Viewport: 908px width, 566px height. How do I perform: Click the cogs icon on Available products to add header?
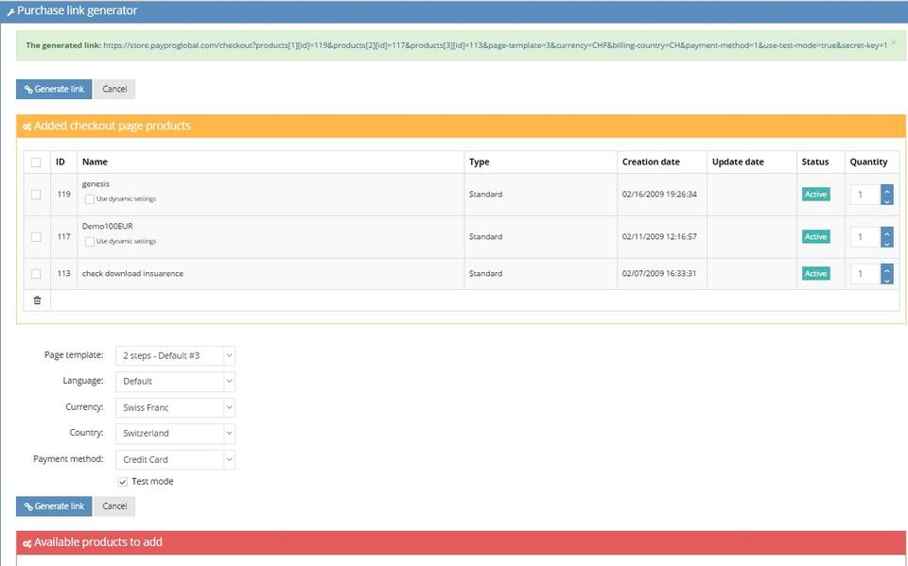pos(26,542)
